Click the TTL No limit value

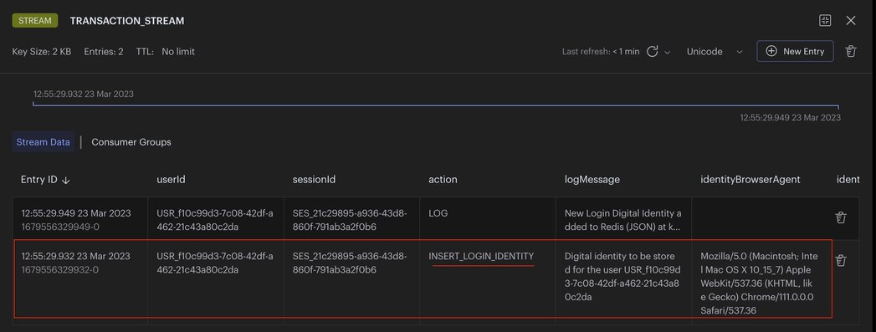[178, 51]
